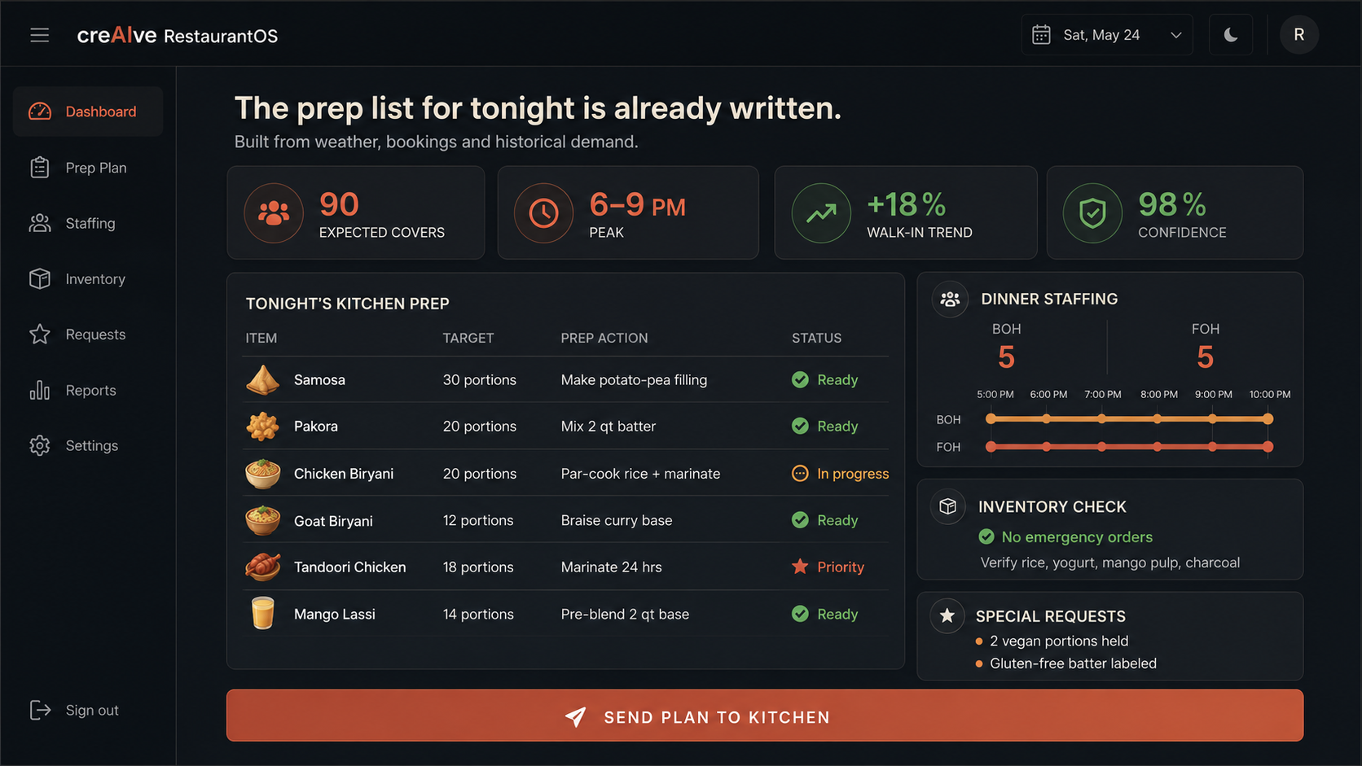Viewport: 1362px width, 766px height.
Task: Click the creAIve RestaurantOS logo
Action: (178, 35)
